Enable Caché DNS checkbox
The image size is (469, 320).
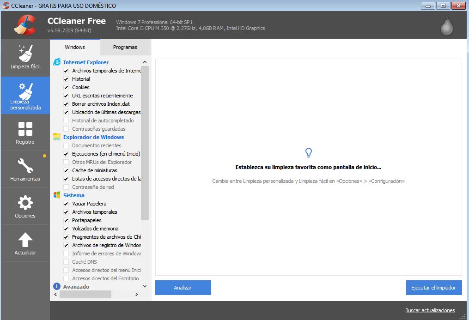click(x=66, y=262)
